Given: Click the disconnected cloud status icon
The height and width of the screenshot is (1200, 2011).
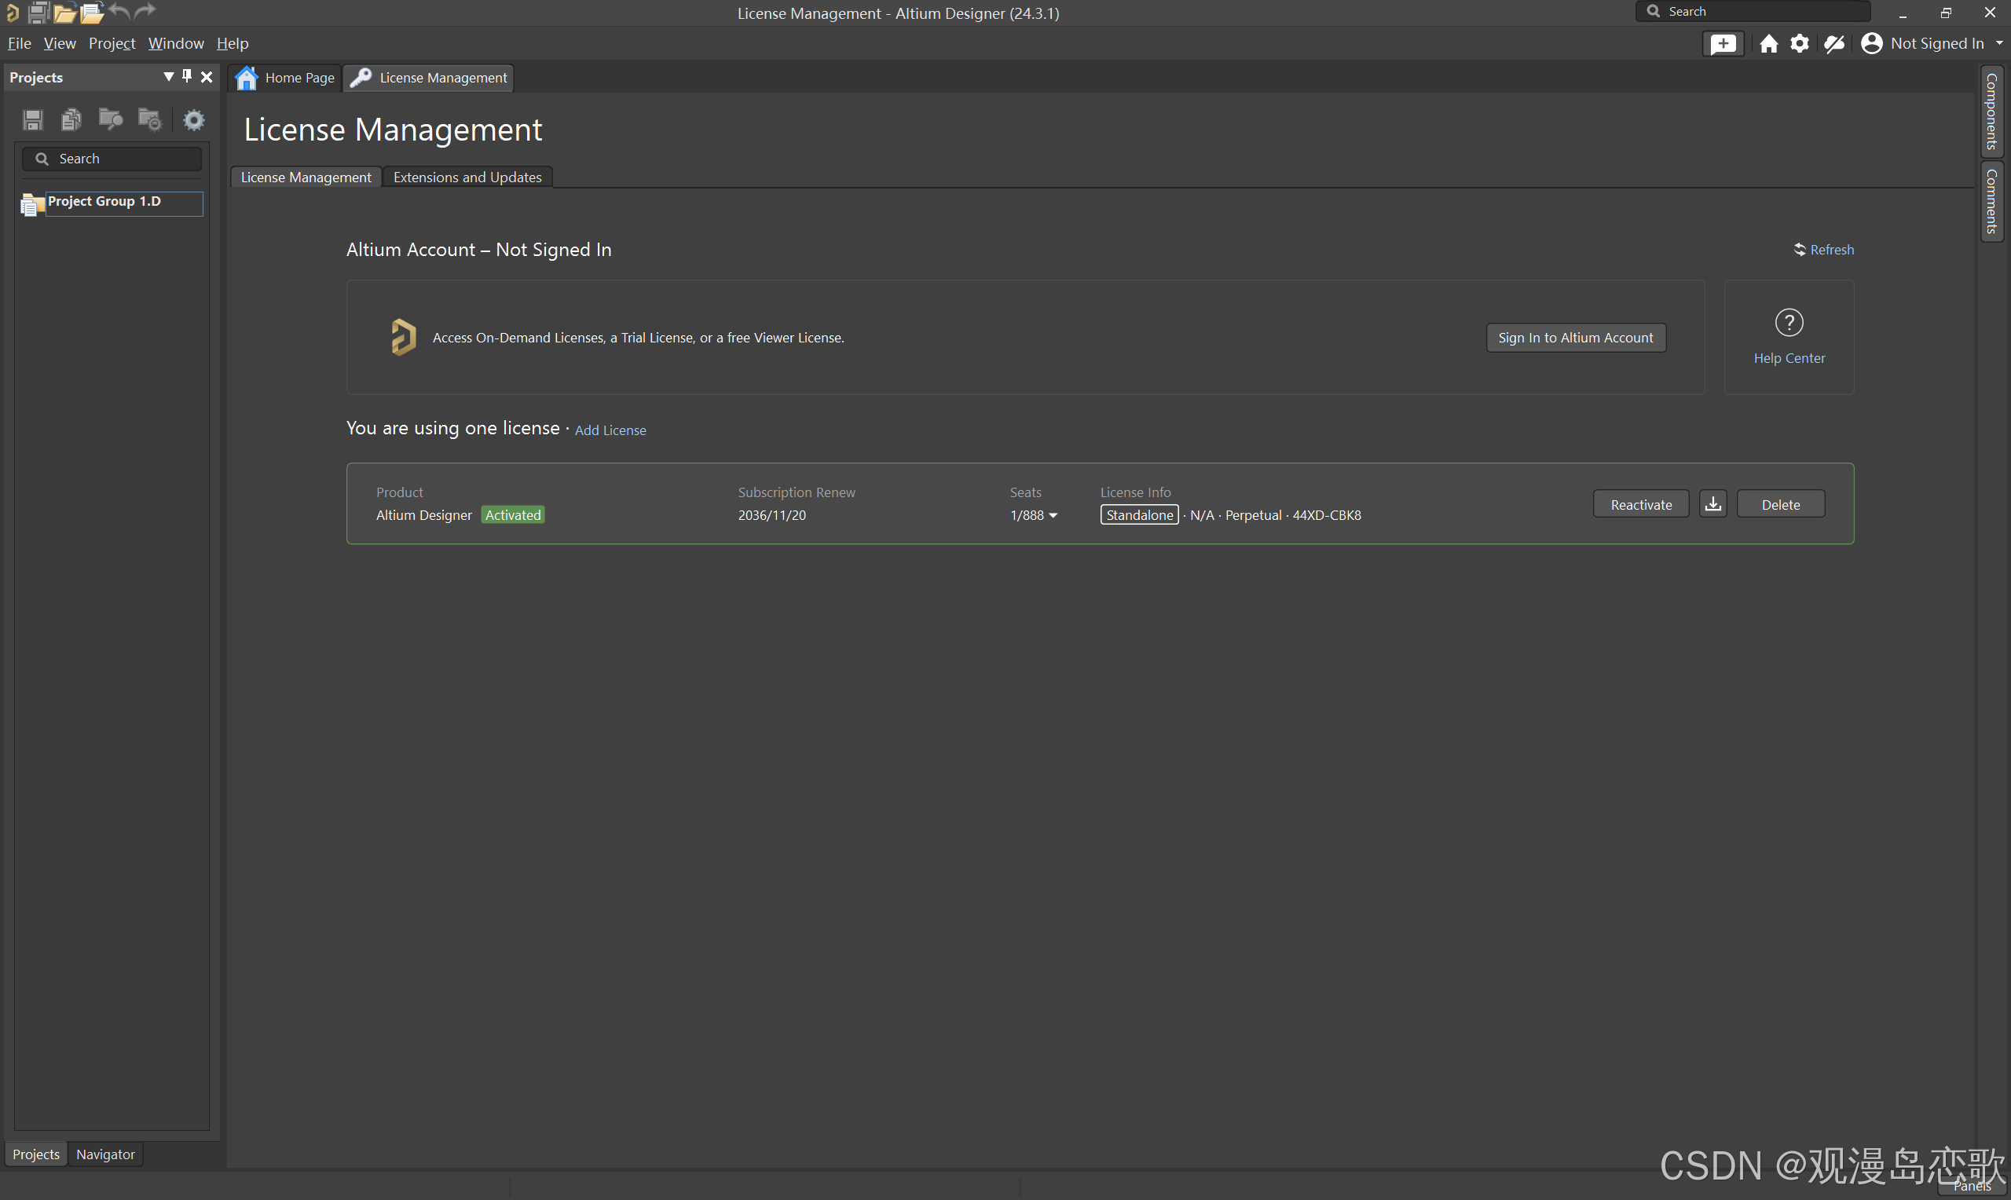Looking at the screenshot, I should point(1834,44).
